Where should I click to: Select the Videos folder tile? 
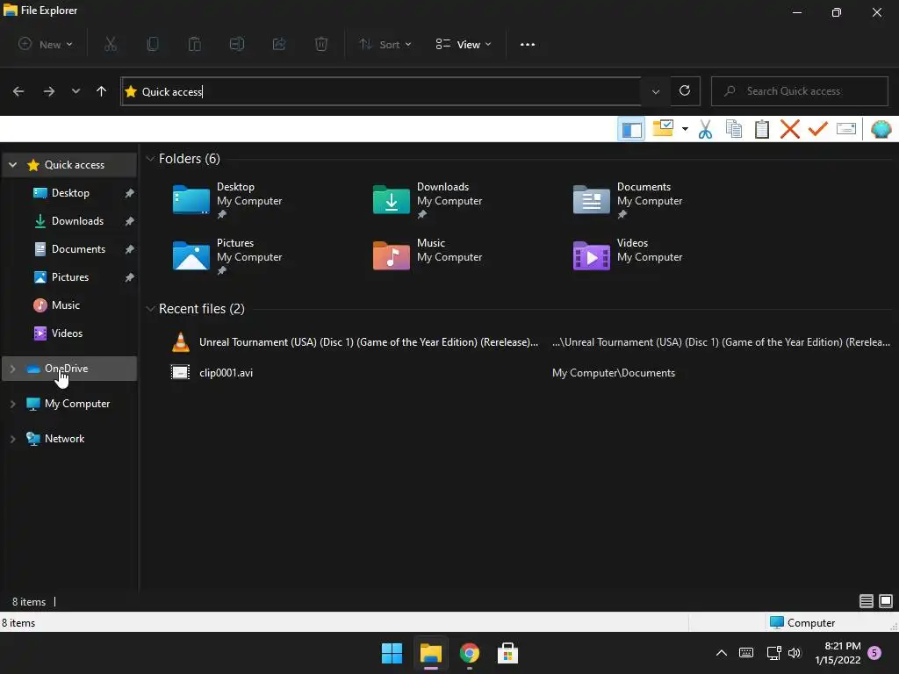(628, 256)
